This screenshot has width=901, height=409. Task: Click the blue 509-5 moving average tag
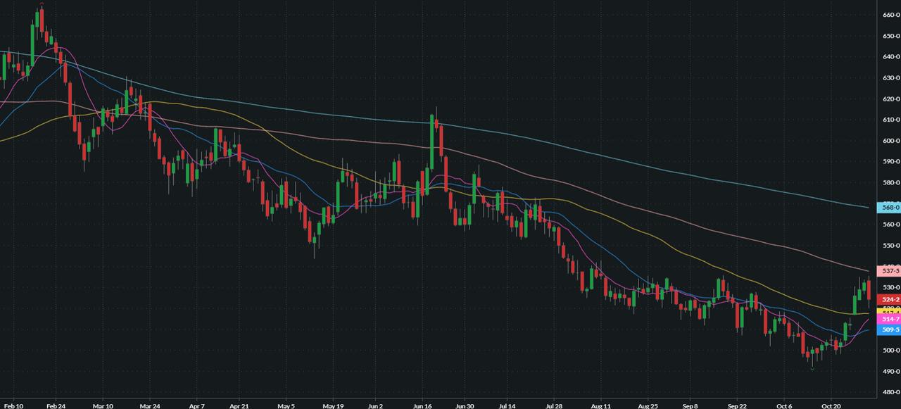coord(890,329)
